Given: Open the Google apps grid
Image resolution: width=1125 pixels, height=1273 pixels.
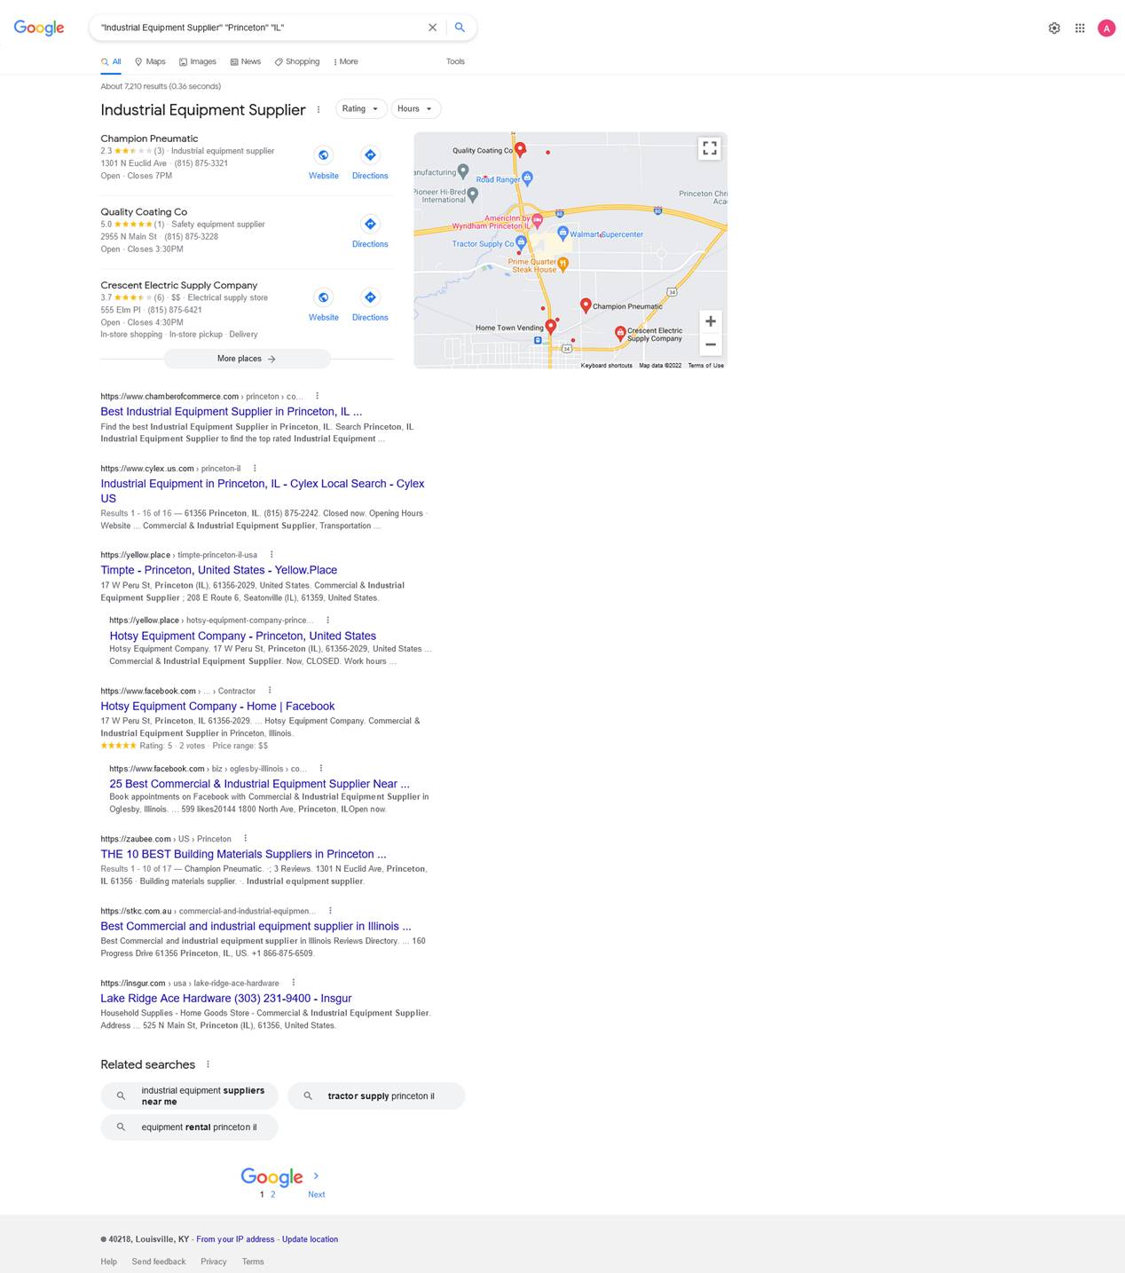Looking at the screenshot, I should click(1080, 28).
